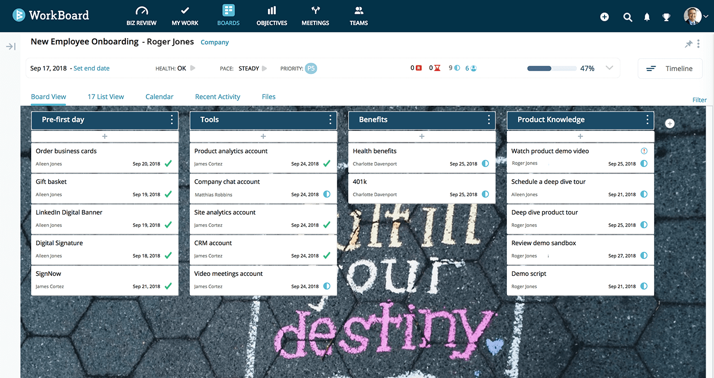Toggle completion check on Gift basket

pyautogui.click(x=168, y=194)
